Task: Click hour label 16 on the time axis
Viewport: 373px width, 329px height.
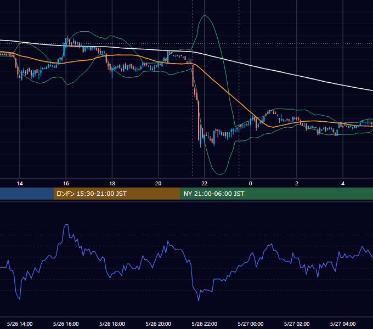Action: point(66,184)
